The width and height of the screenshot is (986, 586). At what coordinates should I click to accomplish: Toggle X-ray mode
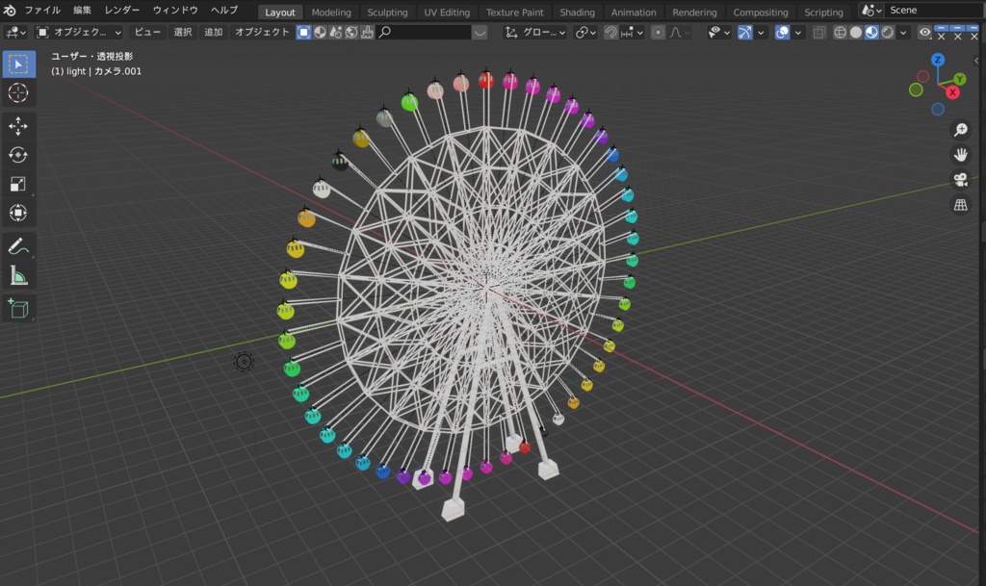818,32
